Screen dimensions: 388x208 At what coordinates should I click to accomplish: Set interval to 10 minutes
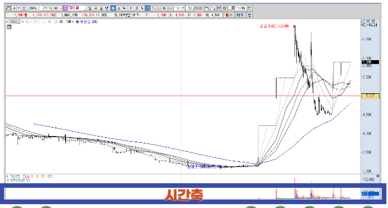coord(148,8)
